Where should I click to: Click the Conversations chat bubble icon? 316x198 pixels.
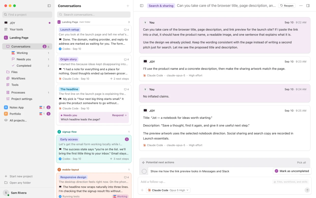(x=8, y=46)
